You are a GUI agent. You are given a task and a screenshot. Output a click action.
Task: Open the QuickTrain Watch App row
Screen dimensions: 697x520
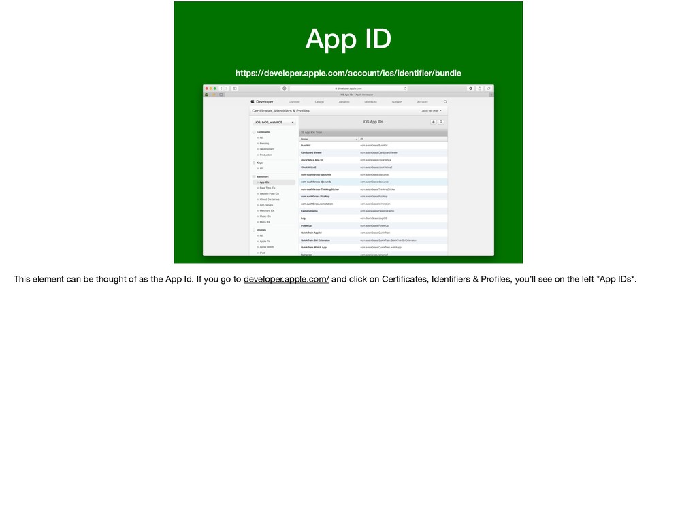pos(374,248)
